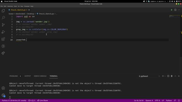
Task: Open the Search view in activity bar
Action: pyautogui.click(x=3, y=18)
